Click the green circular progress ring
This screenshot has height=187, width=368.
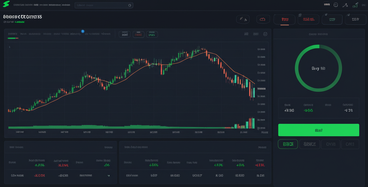point(318,68)
